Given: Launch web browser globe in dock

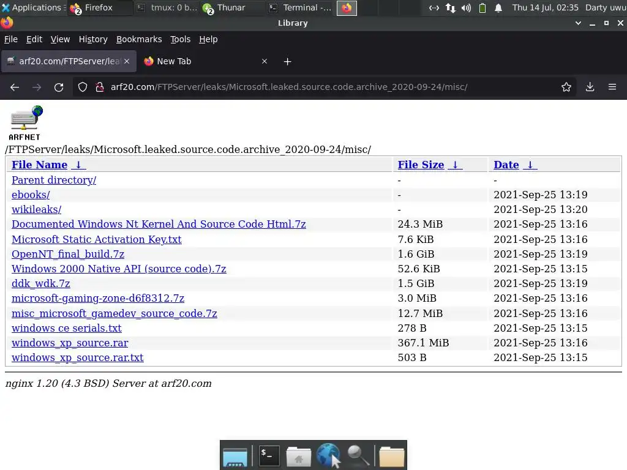Looking at the screenshot, I should [x=328, y=455].
